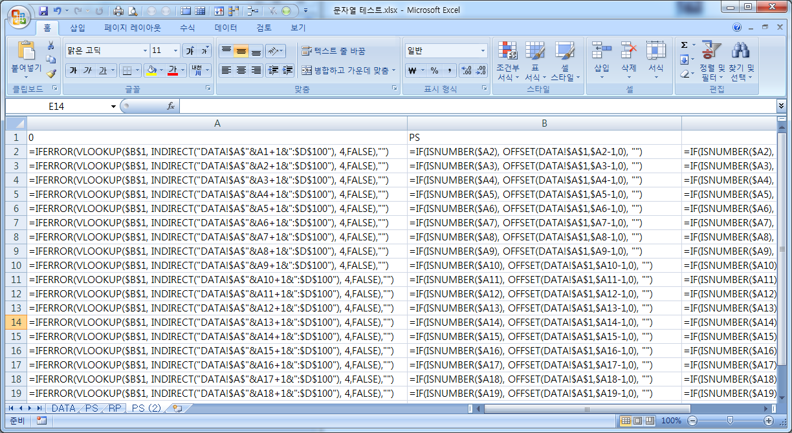Open the font name dropdown (맑은 고딕)
Image resolution: width=792 pixels, height=433 pixels.
tap(145, 50)
